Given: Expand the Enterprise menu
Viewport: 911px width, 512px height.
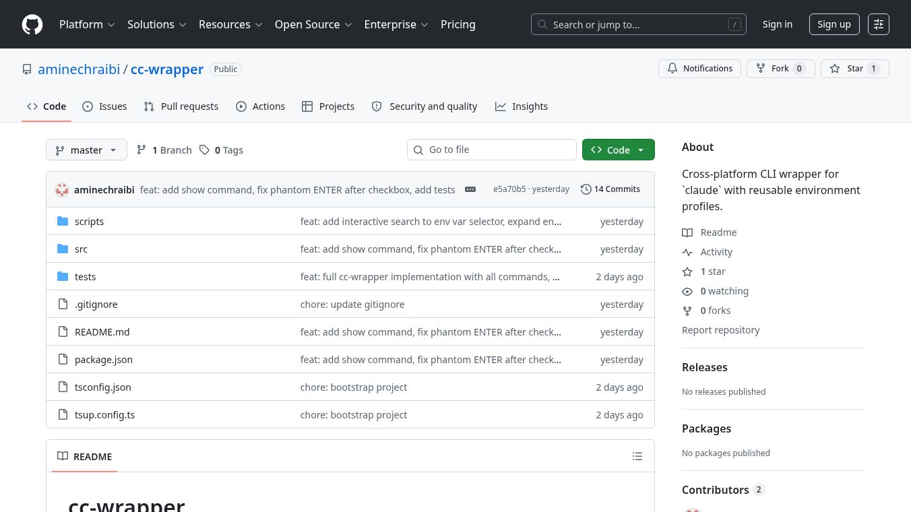Looking at the screenshot, I should (396, 24).
